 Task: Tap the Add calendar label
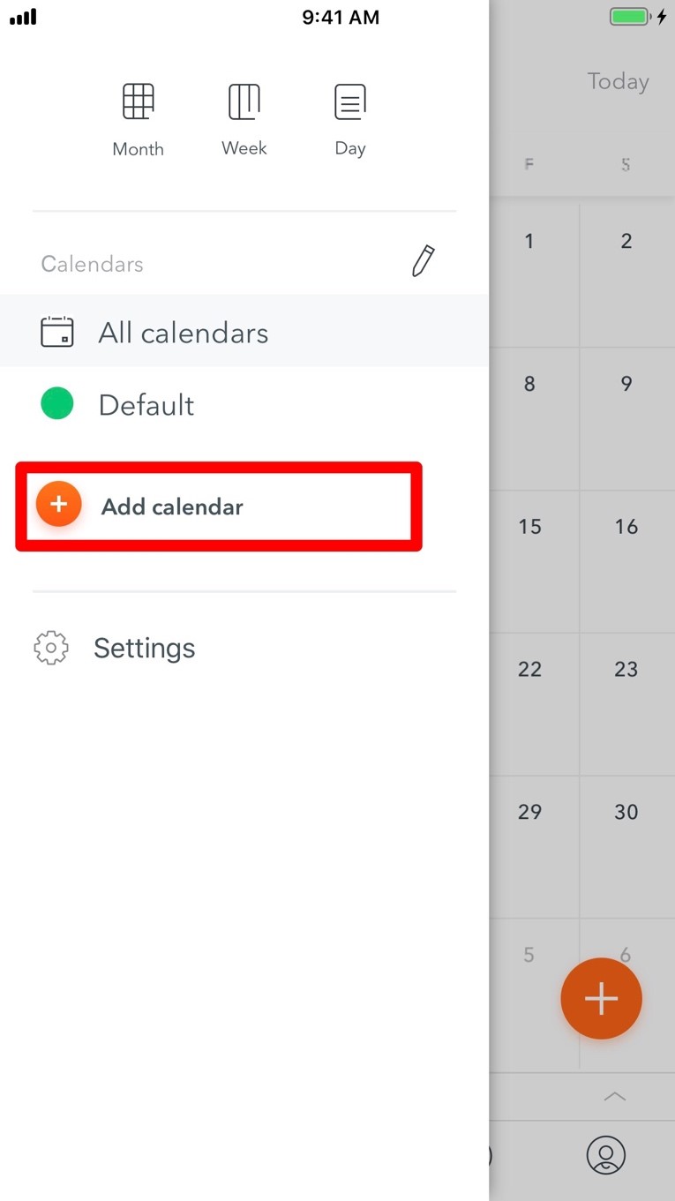click(172, 507)
